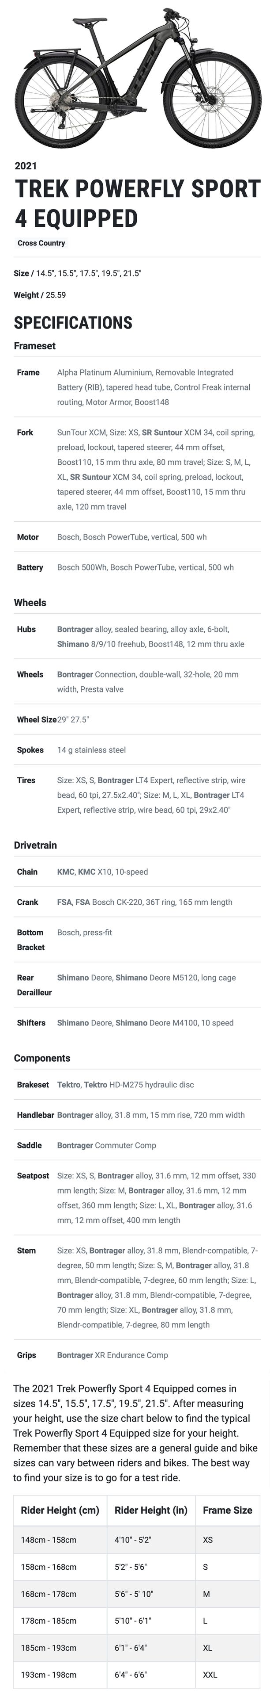Screen dimensions: 270x1698
Task: Click the Bontrager link in Wheels row
Action: [x=74, y=674]
